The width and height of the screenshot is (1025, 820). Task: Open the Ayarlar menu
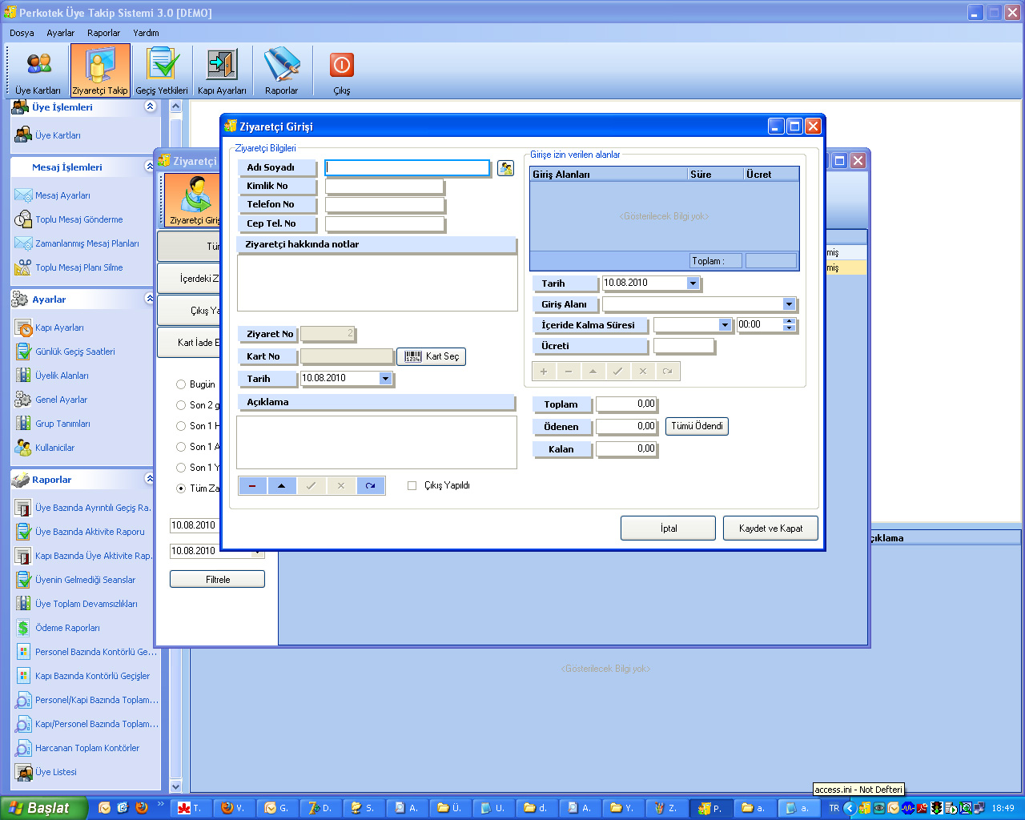(60, 33)
